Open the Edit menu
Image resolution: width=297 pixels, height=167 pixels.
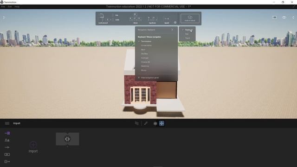(x=10, y=6)
